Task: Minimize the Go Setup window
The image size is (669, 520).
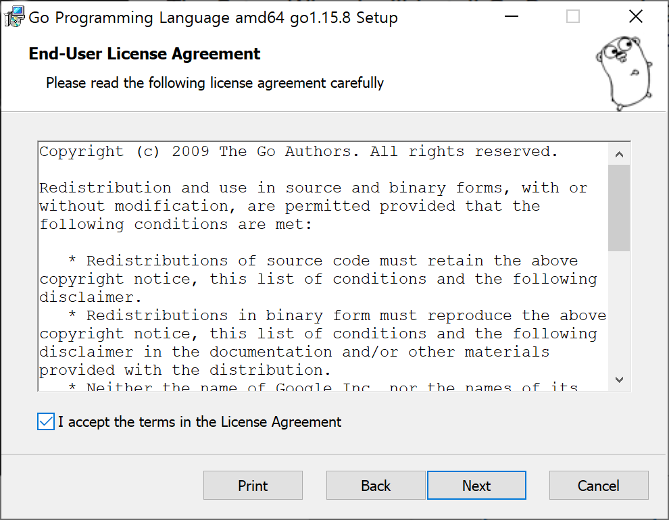Action: pos(511,17)
